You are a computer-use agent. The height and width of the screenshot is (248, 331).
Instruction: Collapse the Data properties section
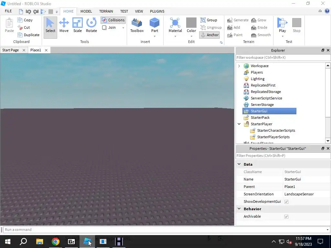pos(239,164)
